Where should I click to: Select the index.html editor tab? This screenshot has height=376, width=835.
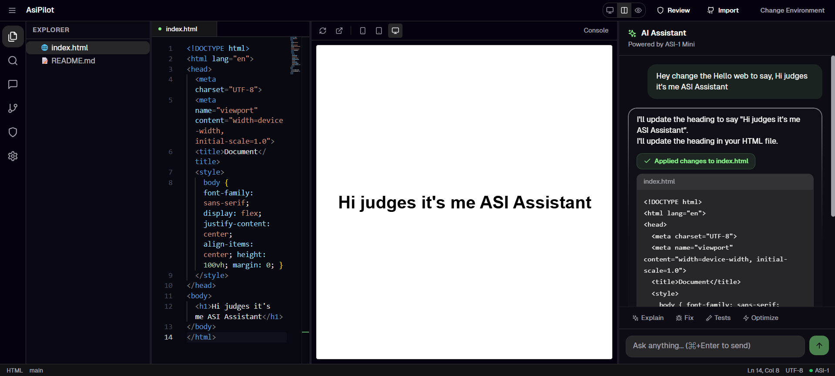click(183, 29)
